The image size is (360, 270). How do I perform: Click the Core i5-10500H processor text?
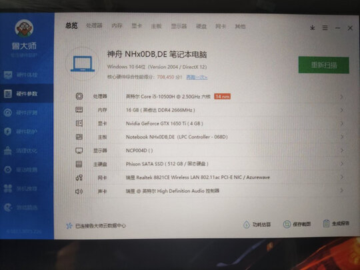click(168, 97)
